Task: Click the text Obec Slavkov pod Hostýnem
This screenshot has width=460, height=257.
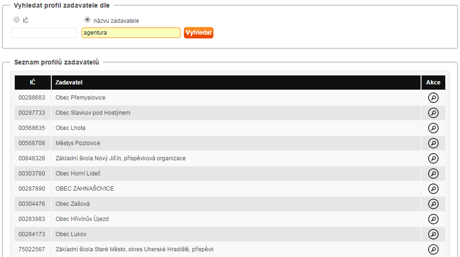Action: coord(92,113)
